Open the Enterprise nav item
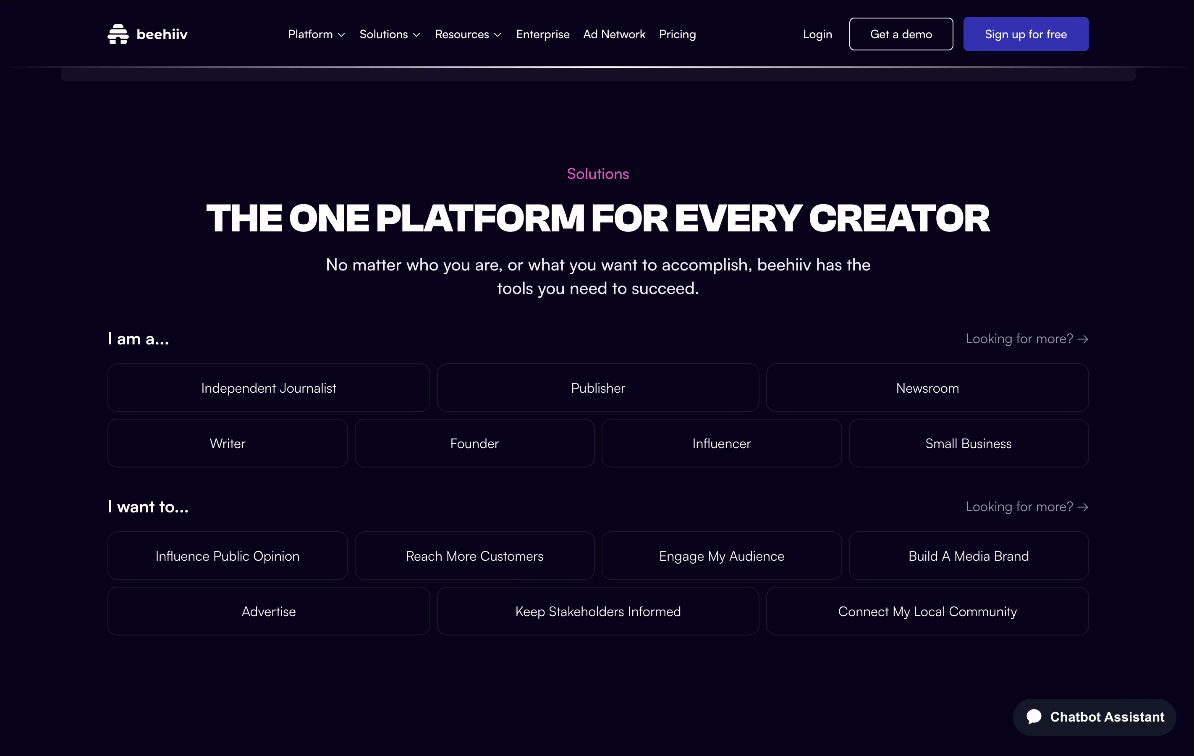The width and height of the screenshot is (1194, 756). tap(542, 34)
